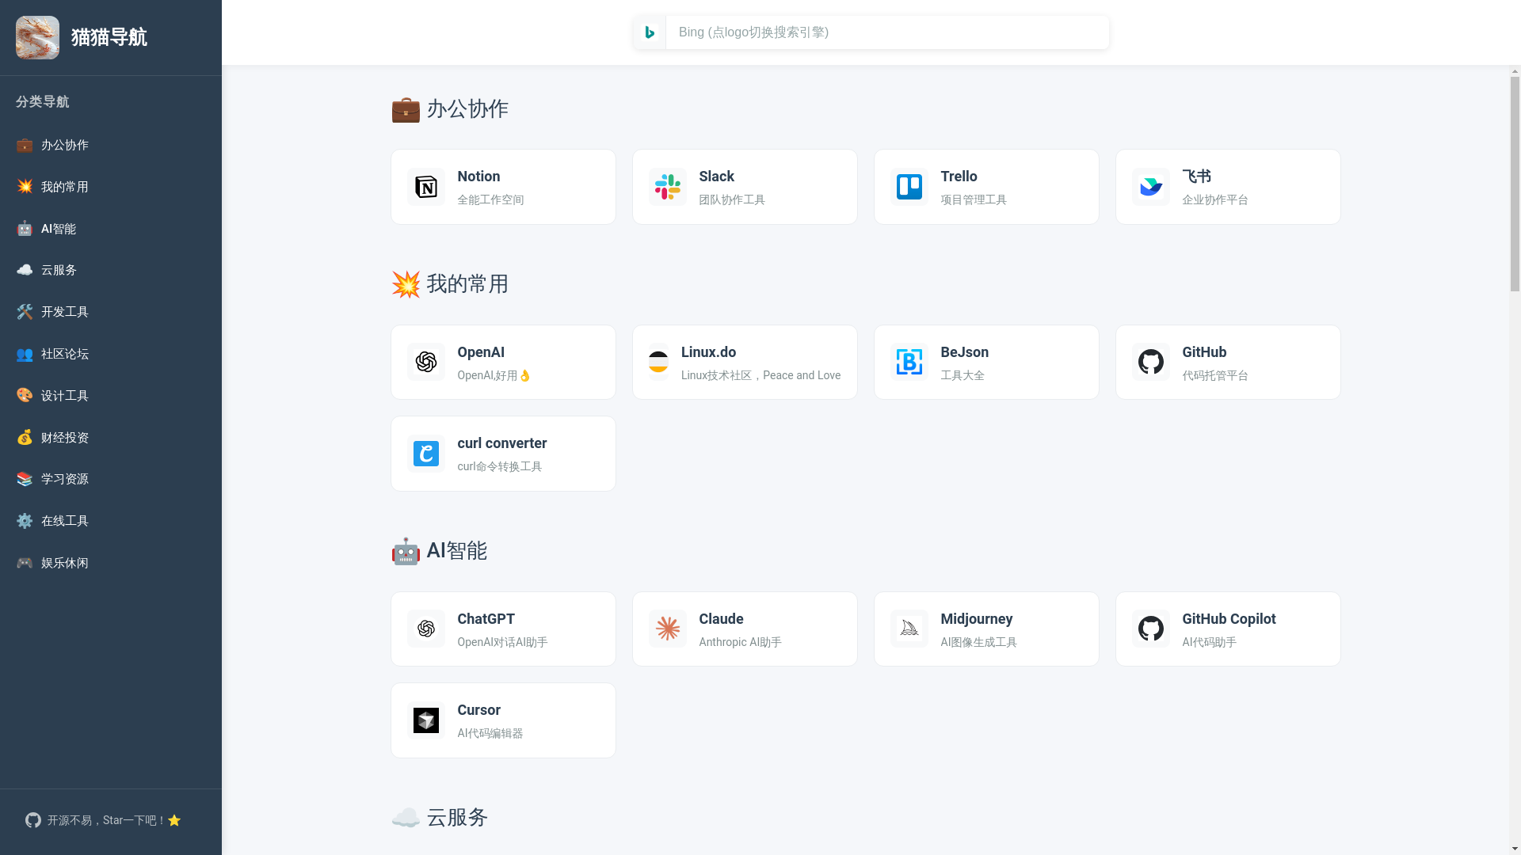This screenshot has width=1521, height=855.
Task: Select 娱乐休闲 in the sidebar
Action: (x=111, y=563)
